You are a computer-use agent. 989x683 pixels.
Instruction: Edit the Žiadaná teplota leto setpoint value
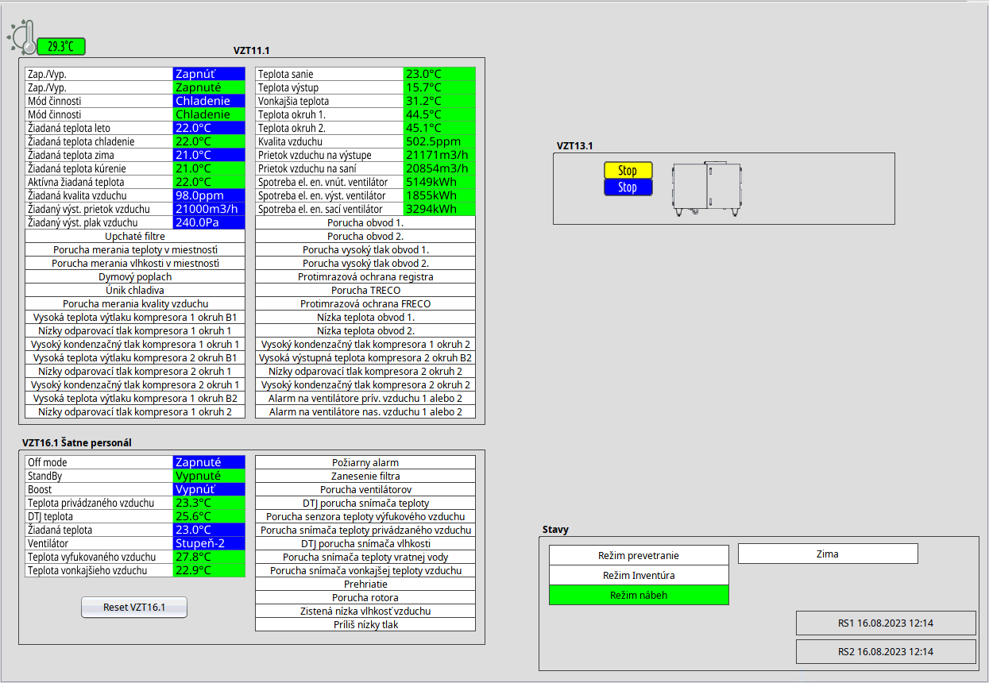[x=209, y=128]
